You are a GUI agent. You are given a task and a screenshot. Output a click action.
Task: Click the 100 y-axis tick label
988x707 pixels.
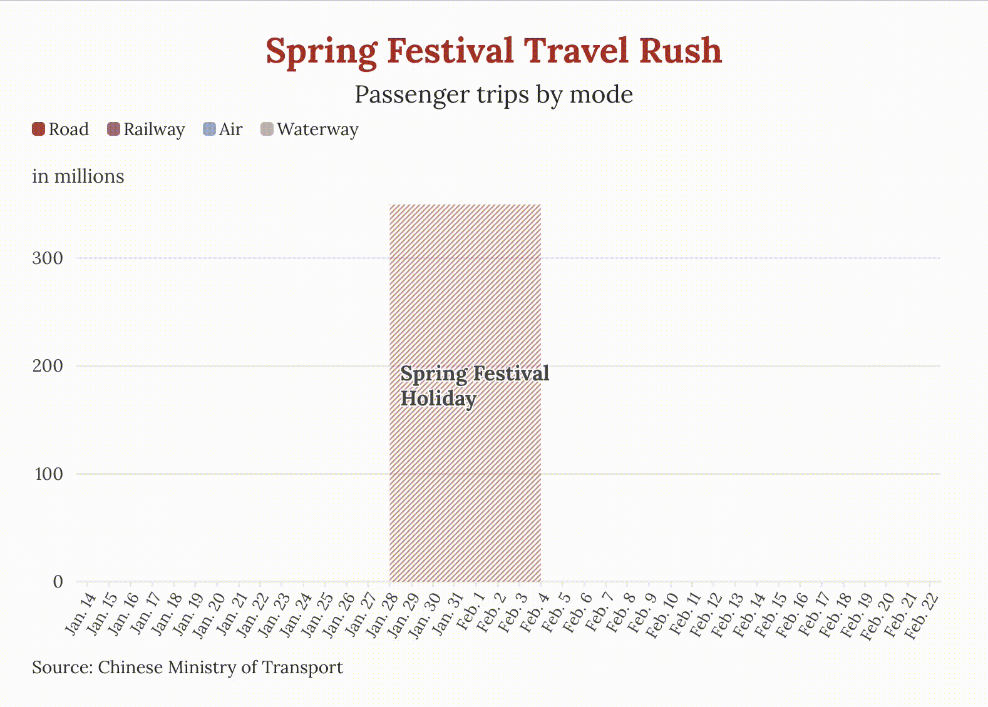[x=48, y=474]
